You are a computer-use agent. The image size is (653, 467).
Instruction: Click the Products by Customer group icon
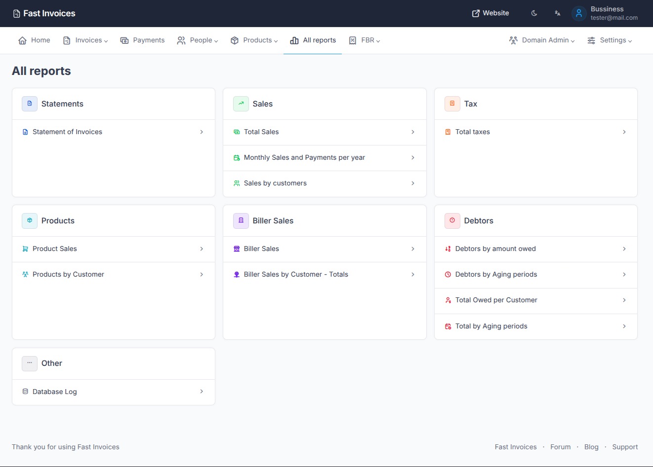click(x=25, y=275)
